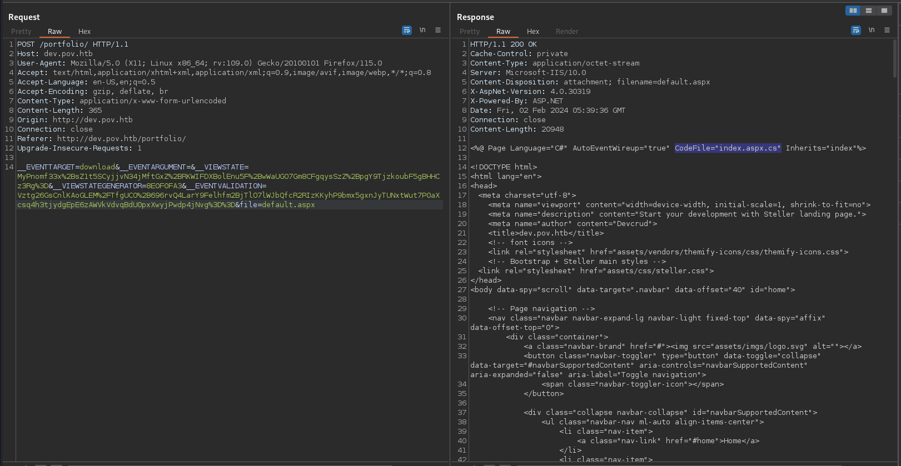The image size is (901, 466).
Task: Click the 'Cache-Control: private' response header
Action: pos(519,54)
